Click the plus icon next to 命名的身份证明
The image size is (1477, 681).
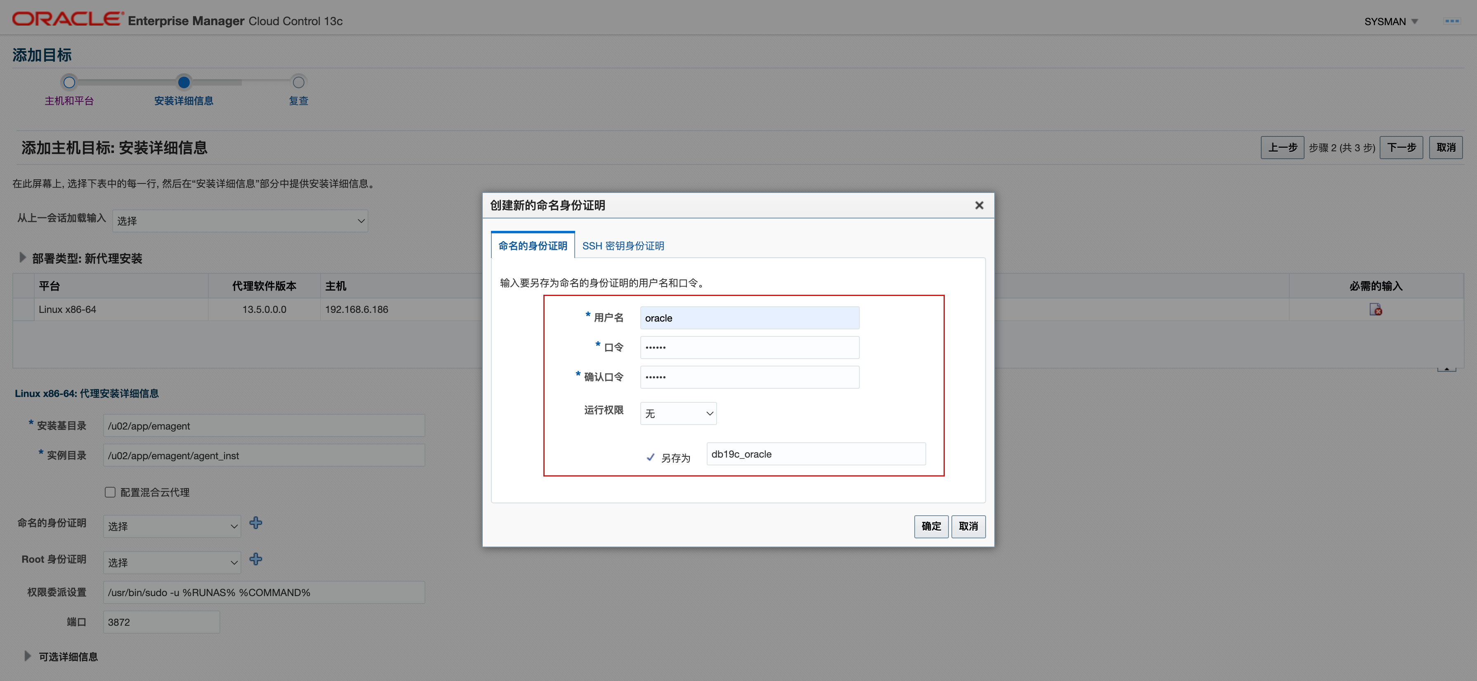click(x=256, y=522)
